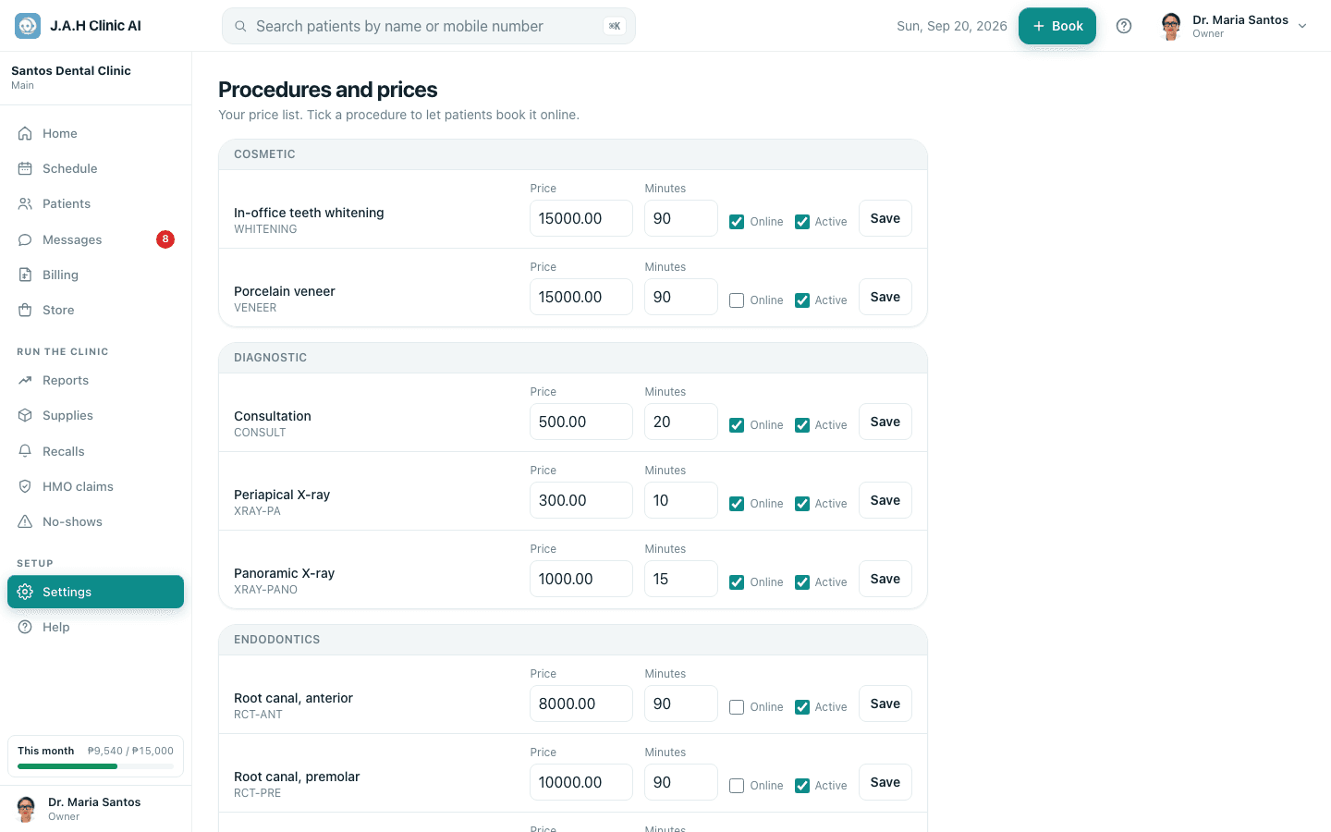Click the Messages chat bubble icon
This screenshot has width=1331, height=832.
coord(25,239)
